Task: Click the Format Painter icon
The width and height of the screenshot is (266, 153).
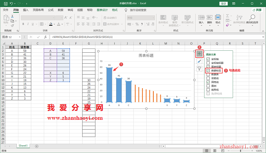Action: (x=13, y=25)
